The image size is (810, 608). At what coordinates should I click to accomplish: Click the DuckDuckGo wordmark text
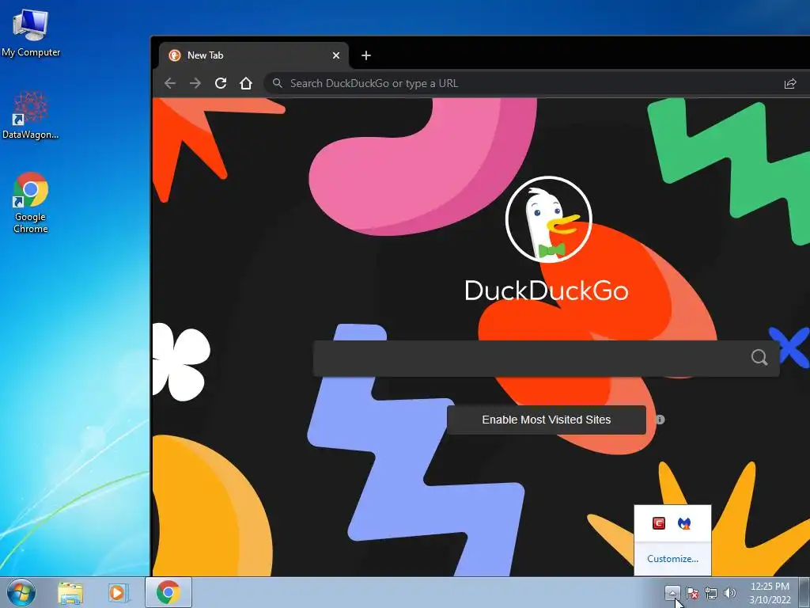[547, 291]
